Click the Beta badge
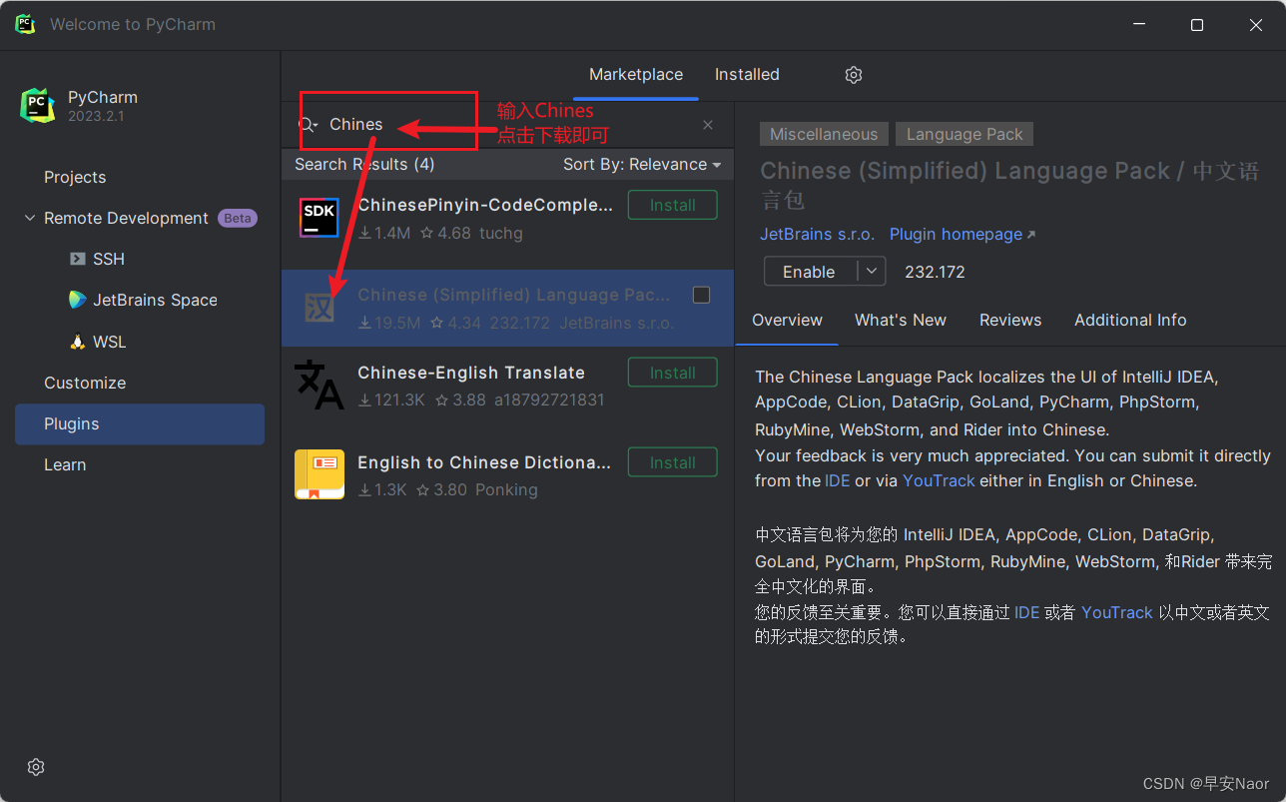The image size is (1286, 802). [238, 218]
